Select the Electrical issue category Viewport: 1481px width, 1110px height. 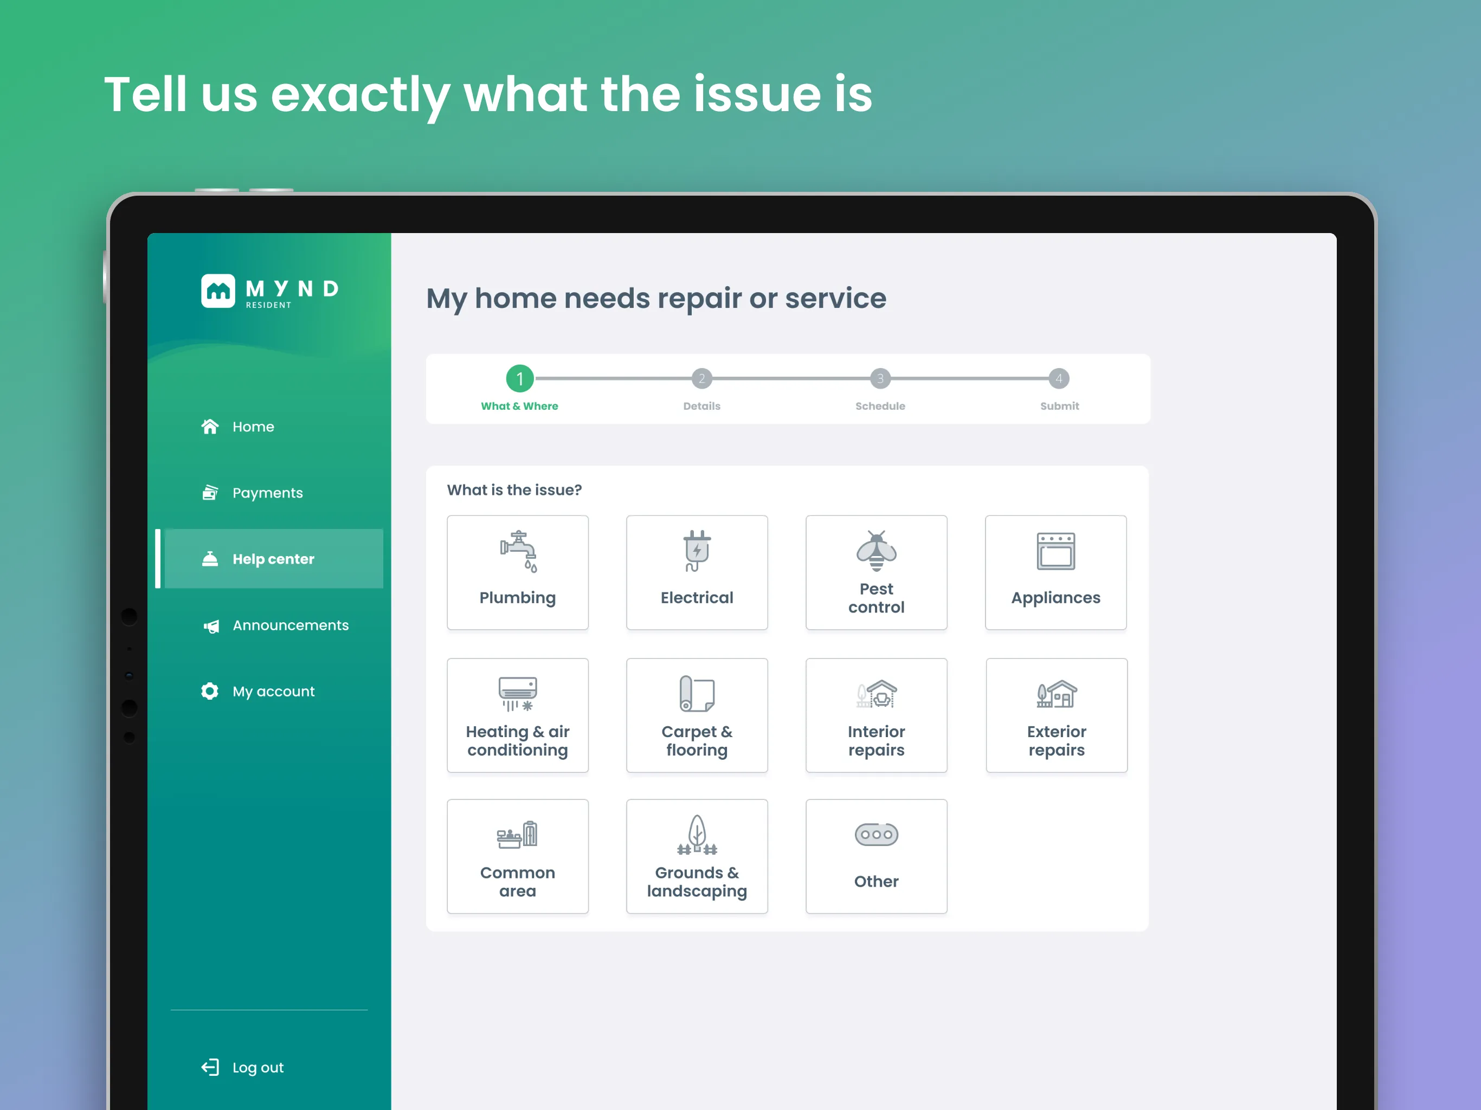696,571
